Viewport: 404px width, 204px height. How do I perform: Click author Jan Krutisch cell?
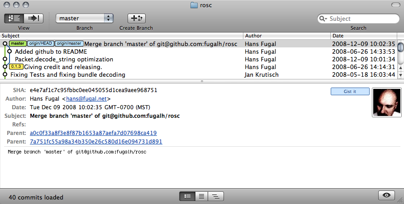[261, 75]
